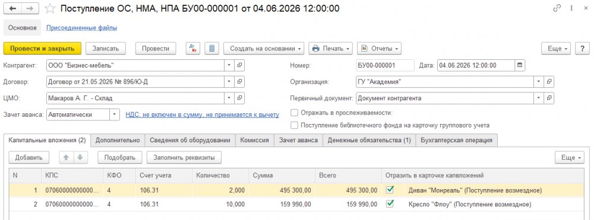This screenshot has height=220, width=594.
Task: Click the Подобрать button
Action: pos(120,158)
